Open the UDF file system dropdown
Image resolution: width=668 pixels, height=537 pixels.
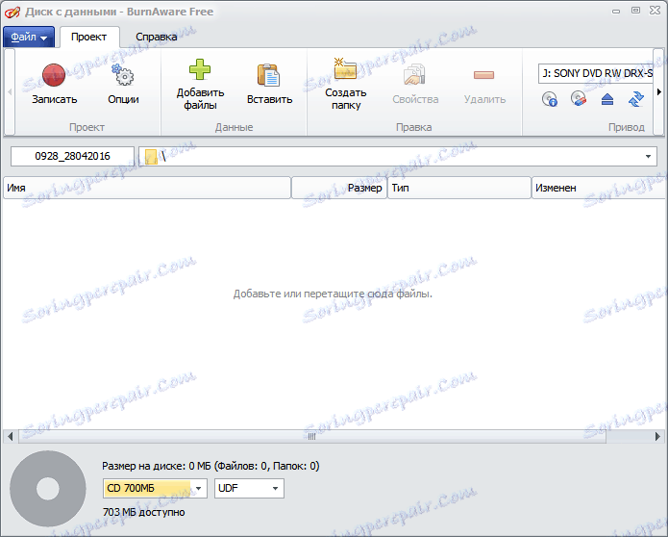(x=249, y=488)
